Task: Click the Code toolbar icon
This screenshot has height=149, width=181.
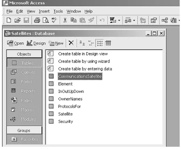Action: coord(143,20)
